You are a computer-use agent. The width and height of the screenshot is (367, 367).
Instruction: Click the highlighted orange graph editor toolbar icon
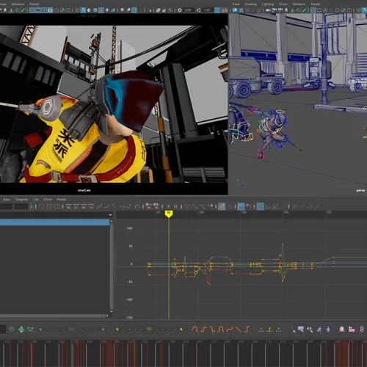tap(222, 206)
